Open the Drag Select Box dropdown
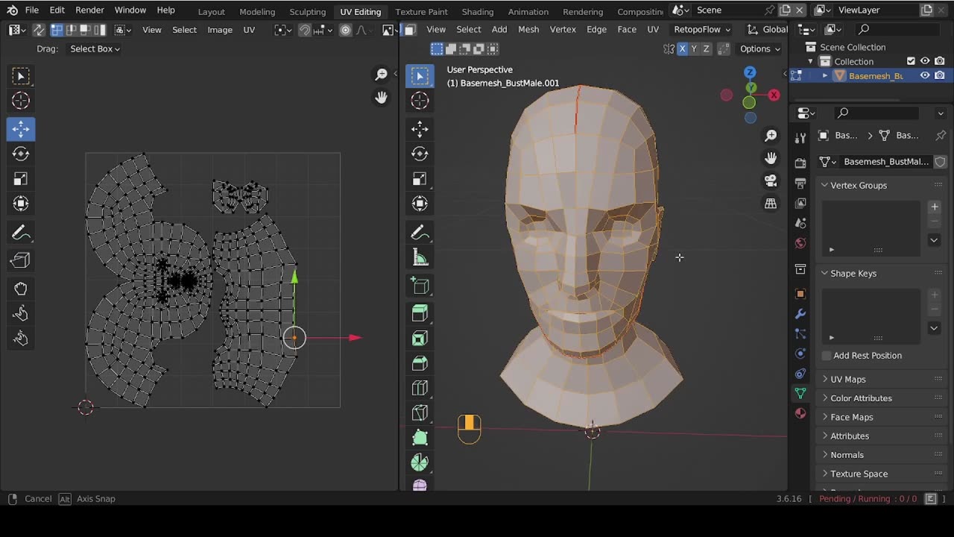 pos(95,48)
